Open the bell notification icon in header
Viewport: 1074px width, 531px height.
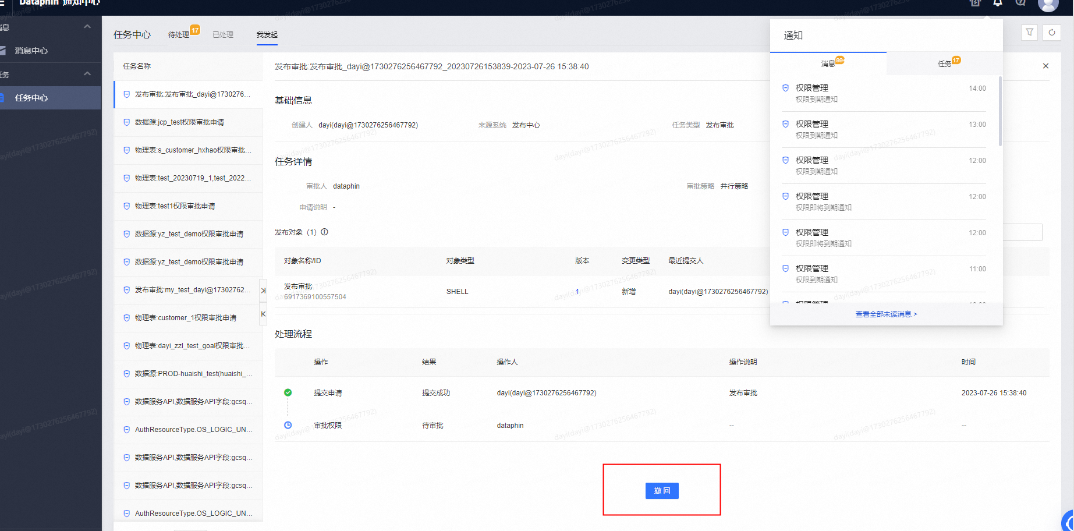[998, 3]
